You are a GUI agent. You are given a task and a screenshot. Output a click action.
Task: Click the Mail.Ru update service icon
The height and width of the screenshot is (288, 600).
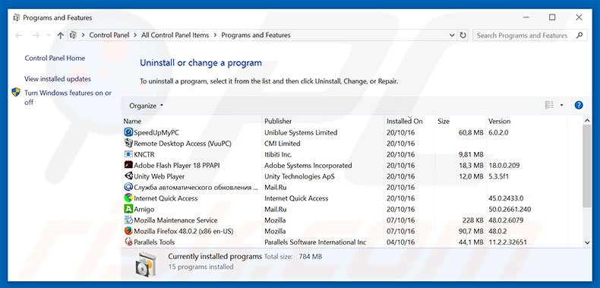pyautogui.click(x=128, y=187)
